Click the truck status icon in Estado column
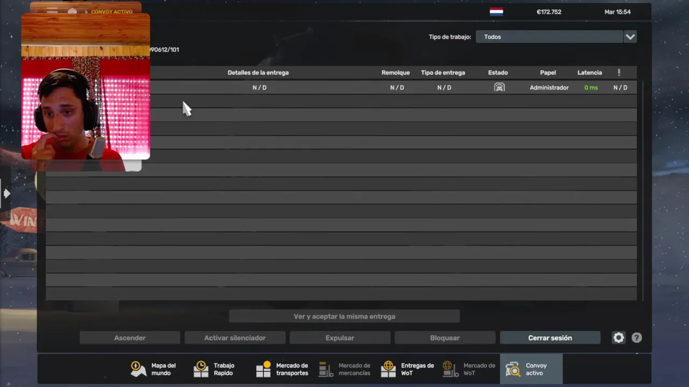Viewport: 689px width, 387px height. coord(500,87)
